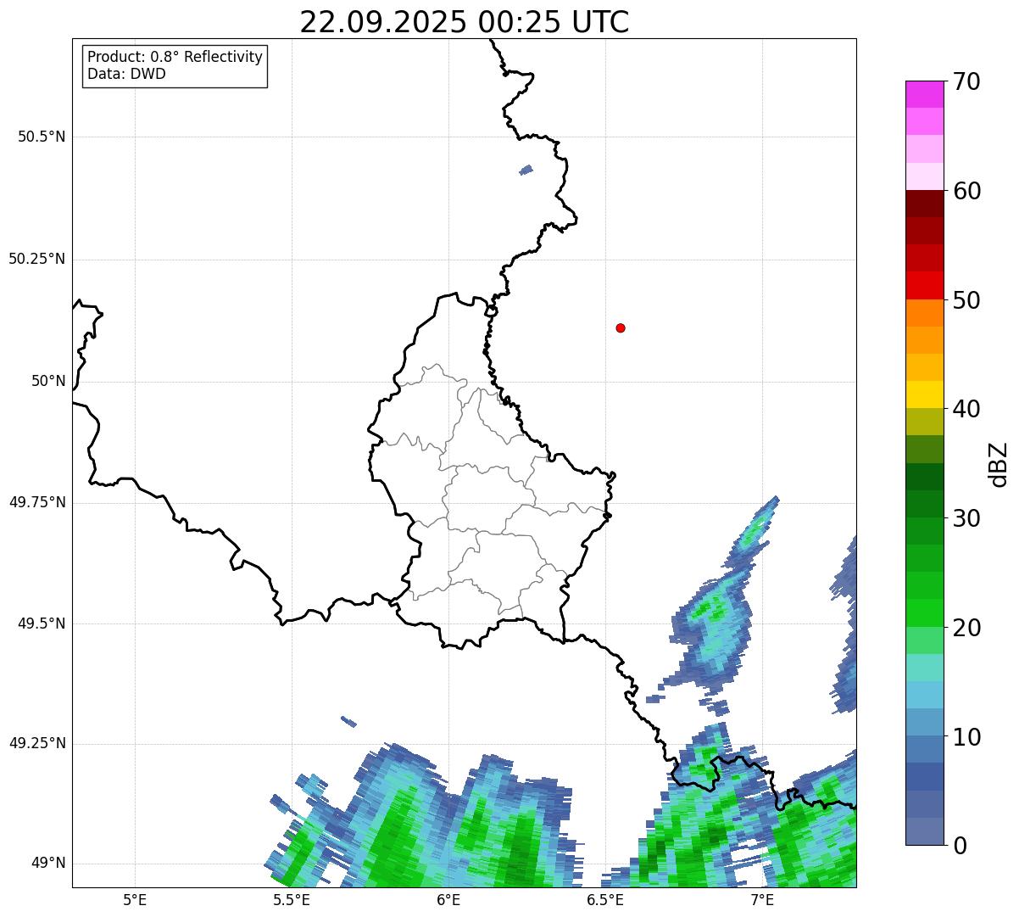Pick the palest pink segment just above 60
The width and height of the screenshot is (1019, 917).
pos(924,176)
